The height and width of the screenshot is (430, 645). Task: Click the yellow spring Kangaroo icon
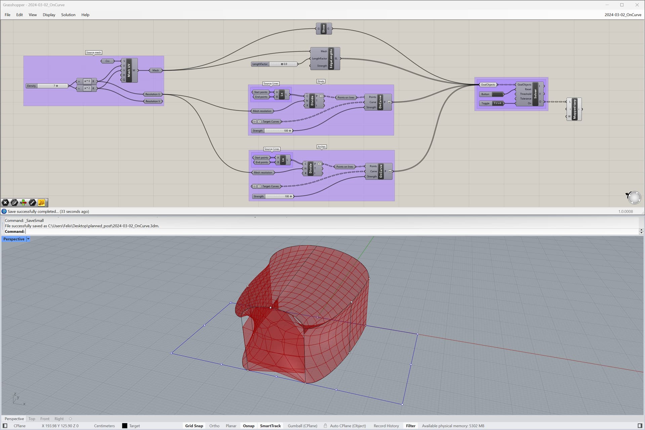(x=41, y=202)
